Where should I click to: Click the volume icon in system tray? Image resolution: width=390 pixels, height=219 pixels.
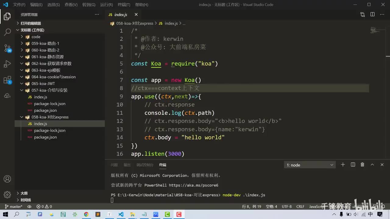point(356,214)
